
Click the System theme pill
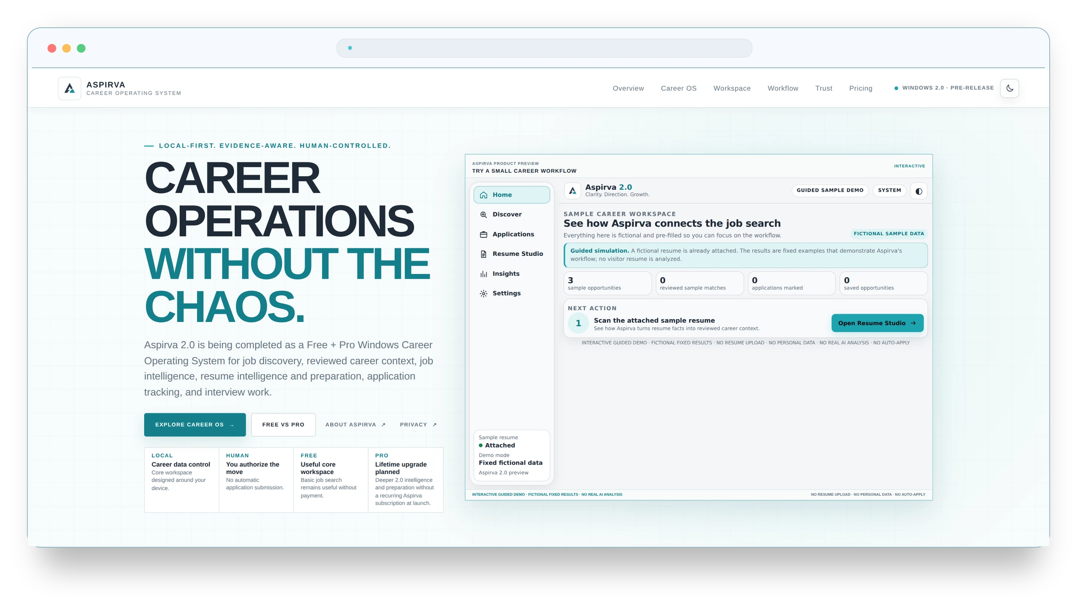point(889,190)
